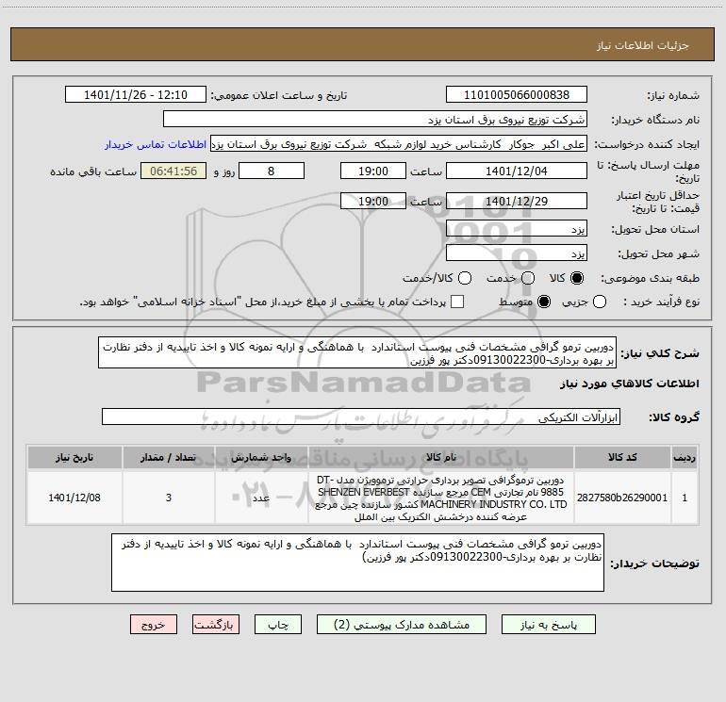Screen dimensions: 726x702
Task: Click the need date cell 1401/12/08
Action: click(74, 498)
